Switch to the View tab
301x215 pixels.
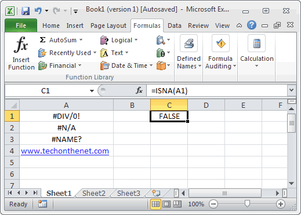222,25
